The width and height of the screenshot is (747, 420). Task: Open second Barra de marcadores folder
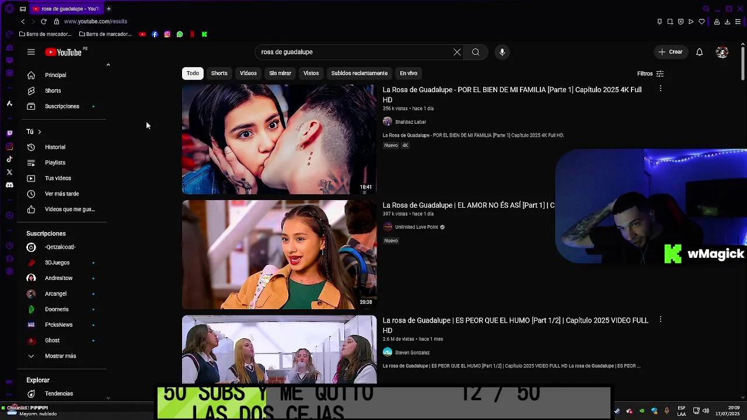coord(106,34)
